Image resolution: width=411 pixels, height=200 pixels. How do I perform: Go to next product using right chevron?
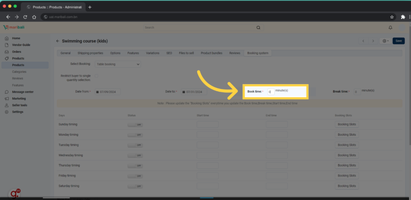(x=373, y=41)
